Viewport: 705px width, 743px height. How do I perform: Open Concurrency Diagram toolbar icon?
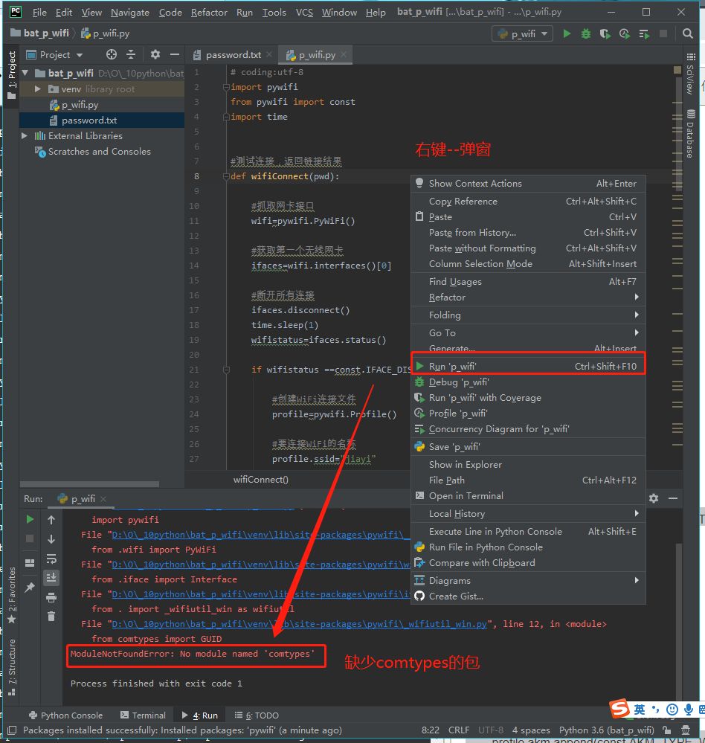pos(644,33)
